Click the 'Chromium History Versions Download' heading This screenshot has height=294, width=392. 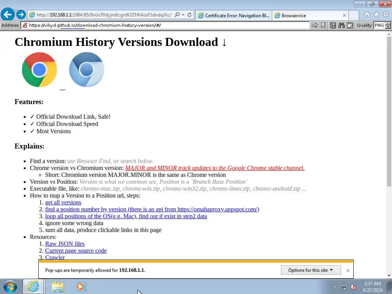121,42
